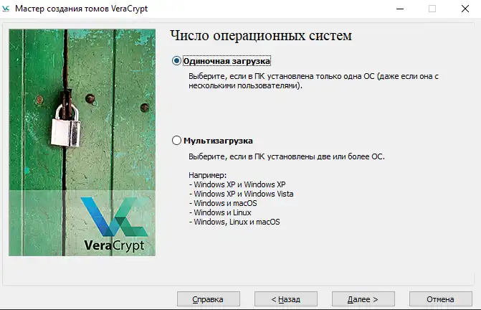Viewport: 481px width, 310px height.
Task: Click the example line Windows, Linux и macOS
Action: click(x=235, y=222)
